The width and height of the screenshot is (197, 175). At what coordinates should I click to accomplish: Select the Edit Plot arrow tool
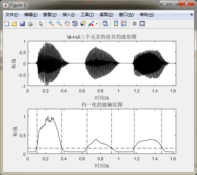[41, 24]
